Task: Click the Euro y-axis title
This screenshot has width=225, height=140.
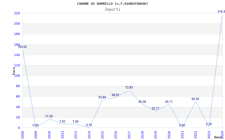Action: coord(14,71)
